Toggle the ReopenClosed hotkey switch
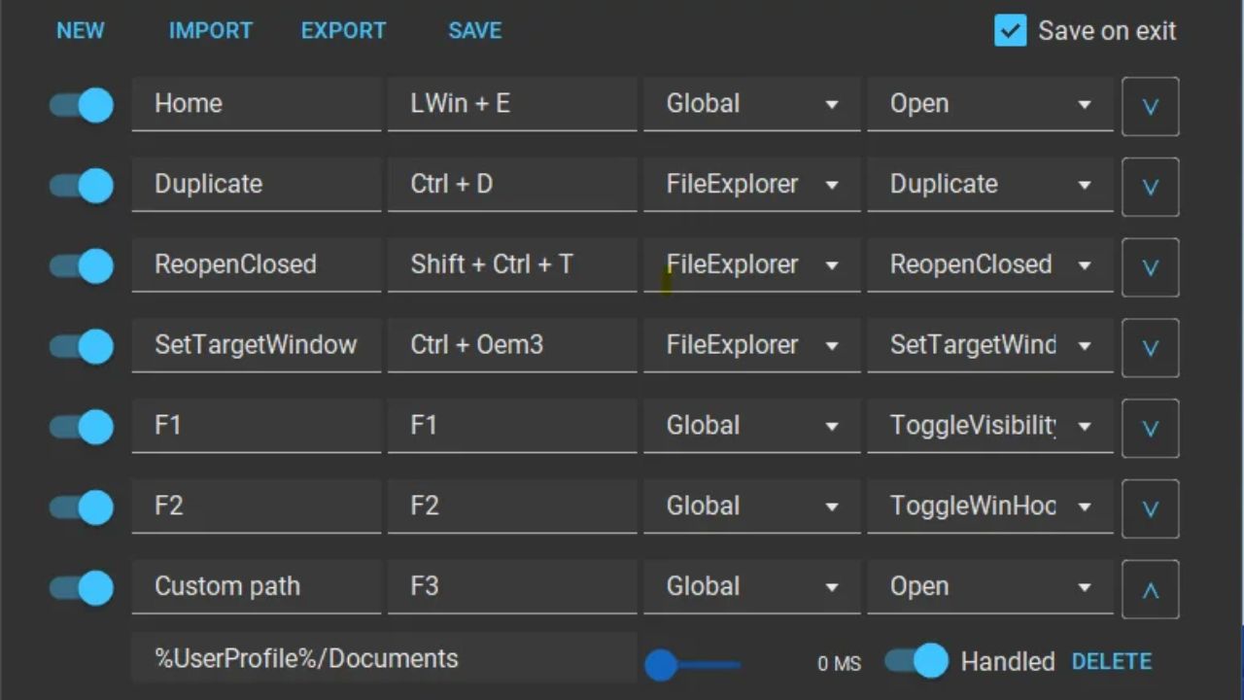 pyautogui.click(x=82, y=265)
